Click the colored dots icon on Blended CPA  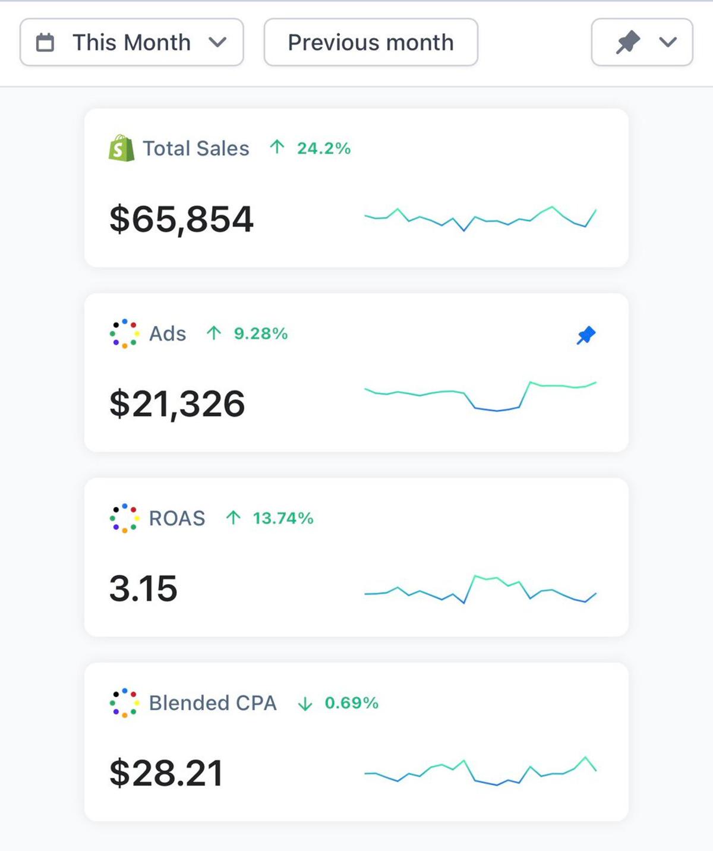click(x=124, y=703)
